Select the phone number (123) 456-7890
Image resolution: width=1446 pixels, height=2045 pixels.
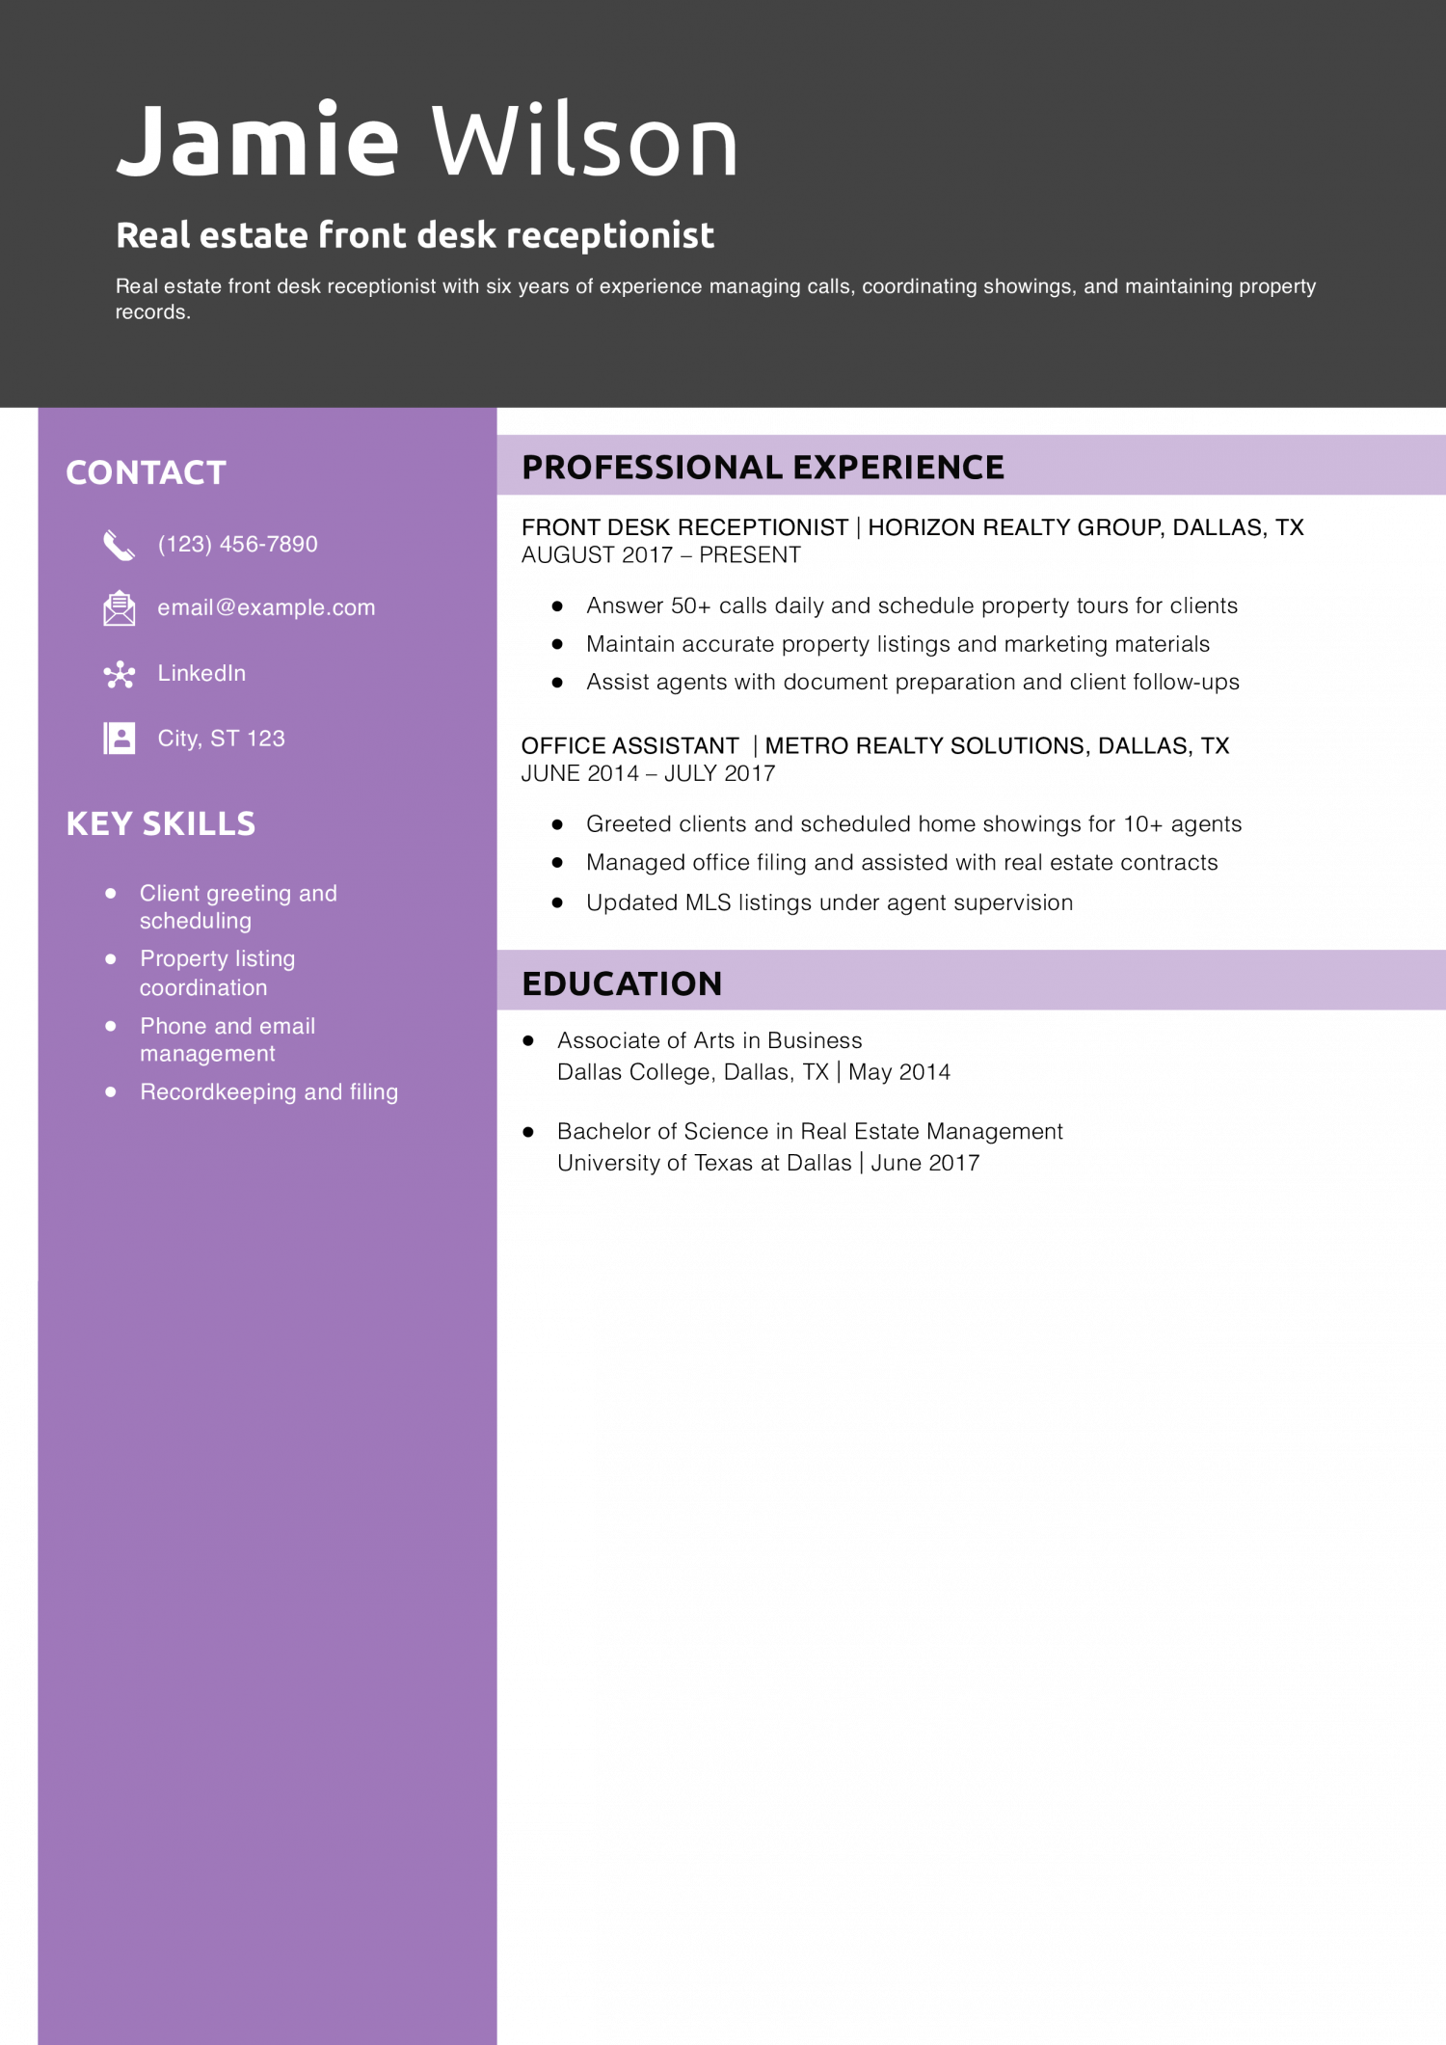[237, 545]
